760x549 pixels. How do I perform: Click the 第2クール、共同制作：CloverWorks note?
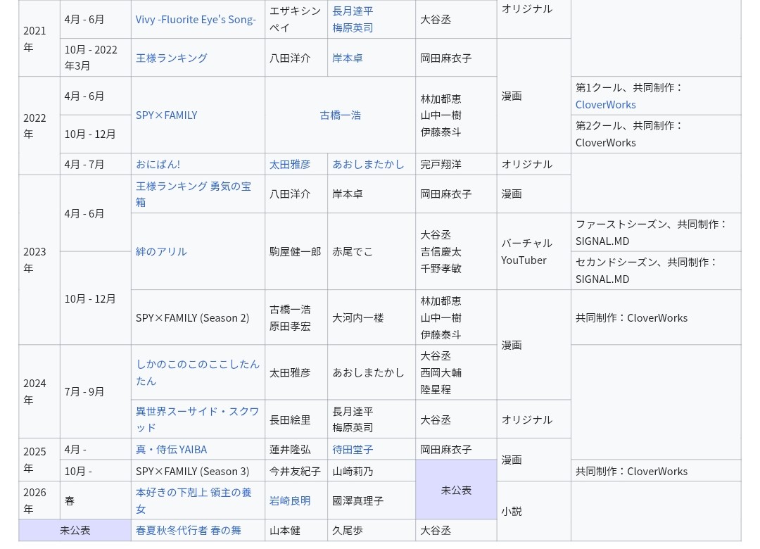656,134
